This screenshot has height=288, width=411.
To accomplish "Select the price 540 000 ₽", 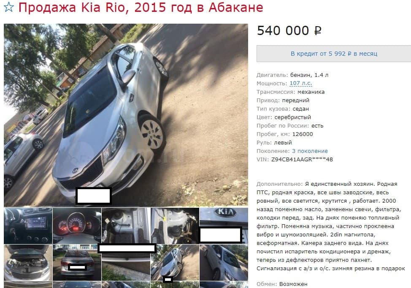I will (x=289, y=30).
